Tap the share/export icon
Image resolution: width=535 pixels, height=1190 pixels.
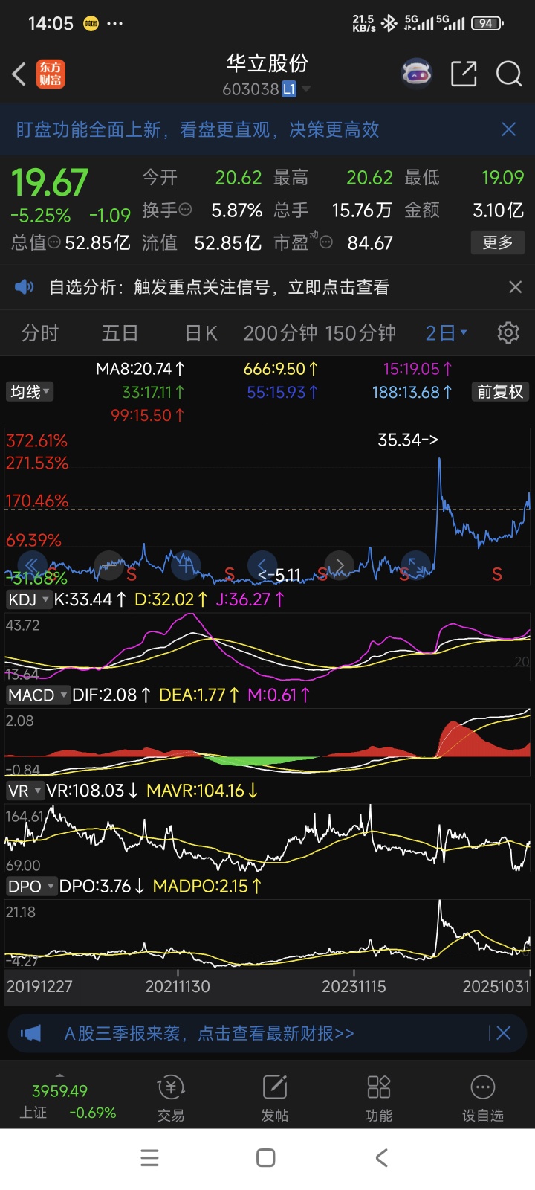coord(464,74)
